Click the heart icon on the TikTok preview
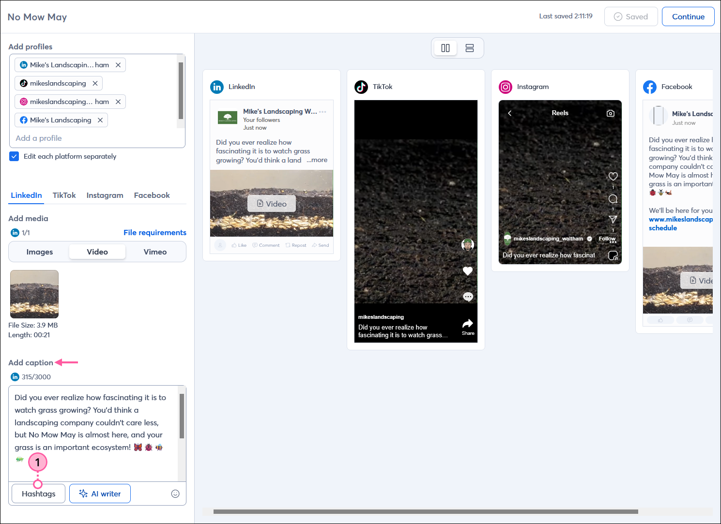 coord(467,271)
